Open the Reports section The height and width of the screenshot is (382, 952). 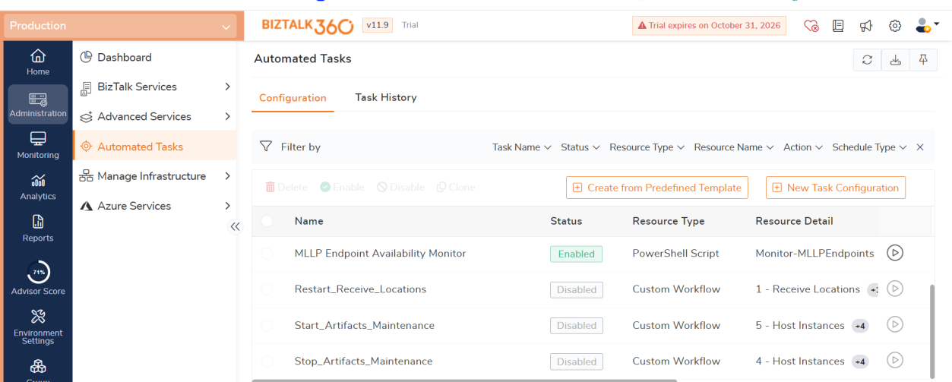(38, 228)
